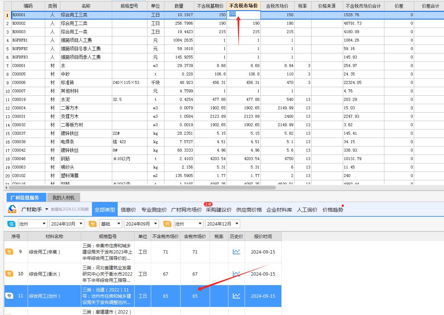Click the orange 供 badge icon
This screenshot has height=315, width=444.
click(167, 224)
